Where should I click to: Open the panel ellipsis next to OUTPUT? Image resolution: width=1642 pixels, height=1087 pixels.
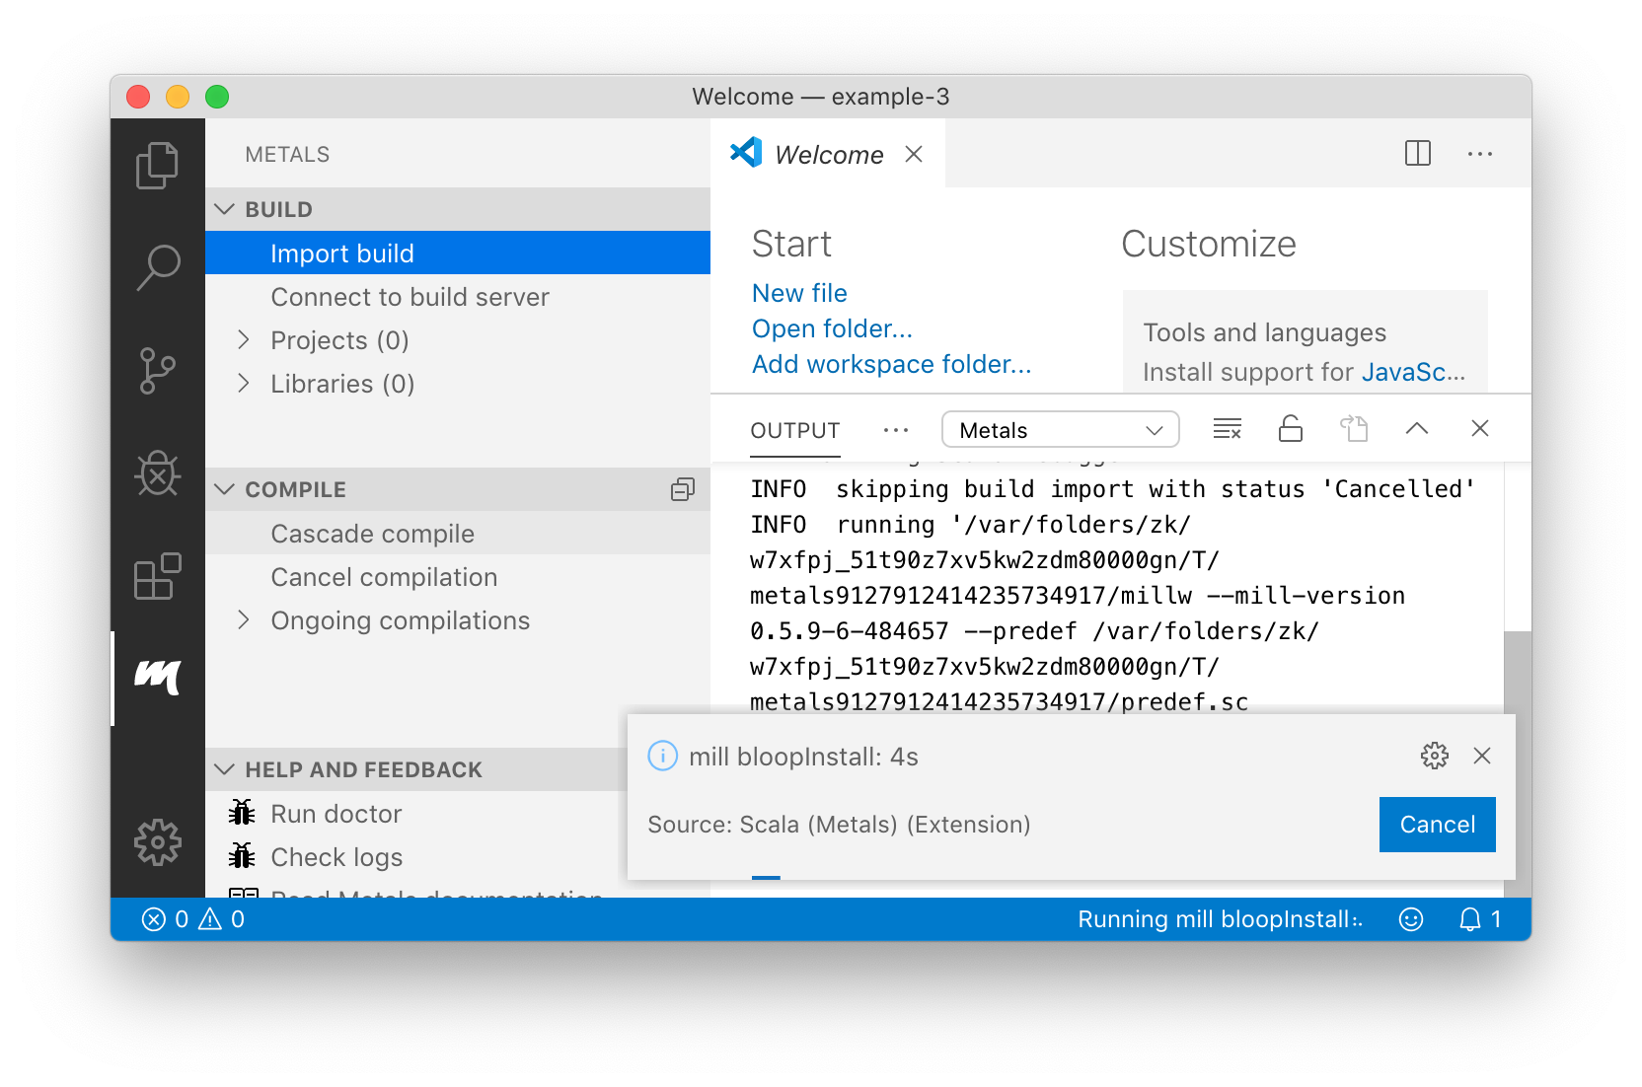896,430
